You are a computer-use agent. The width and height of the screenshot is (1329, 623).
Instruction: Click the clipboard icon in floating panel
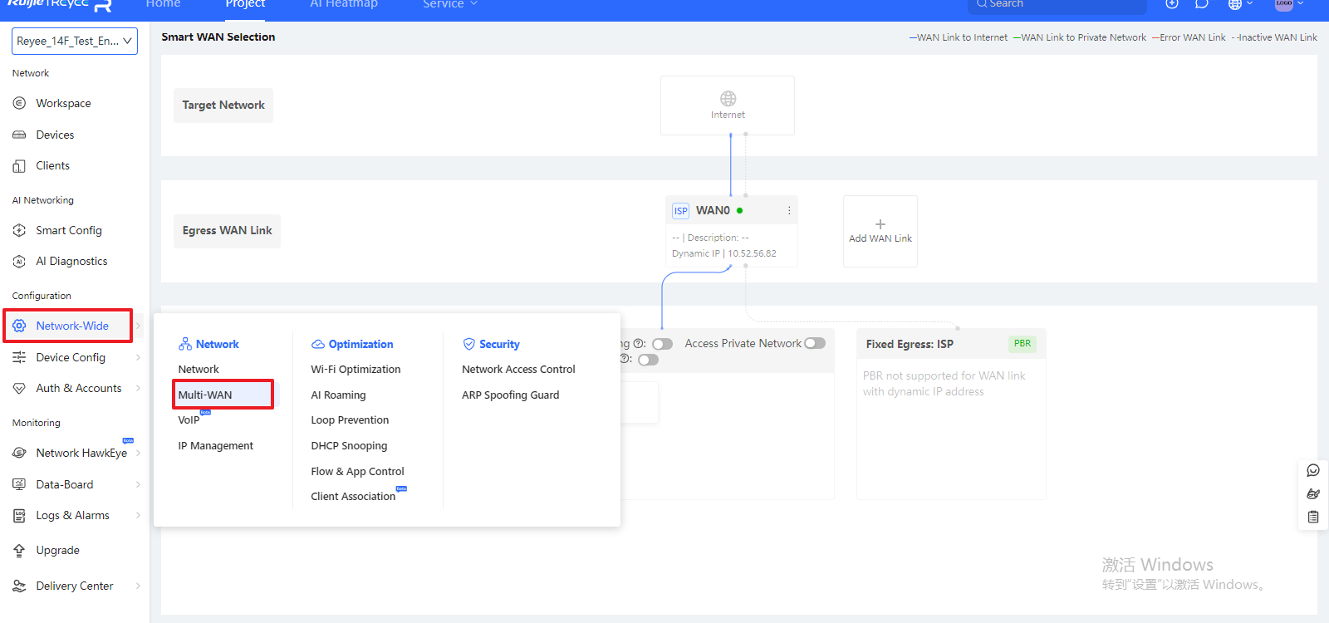point(1313,517)
